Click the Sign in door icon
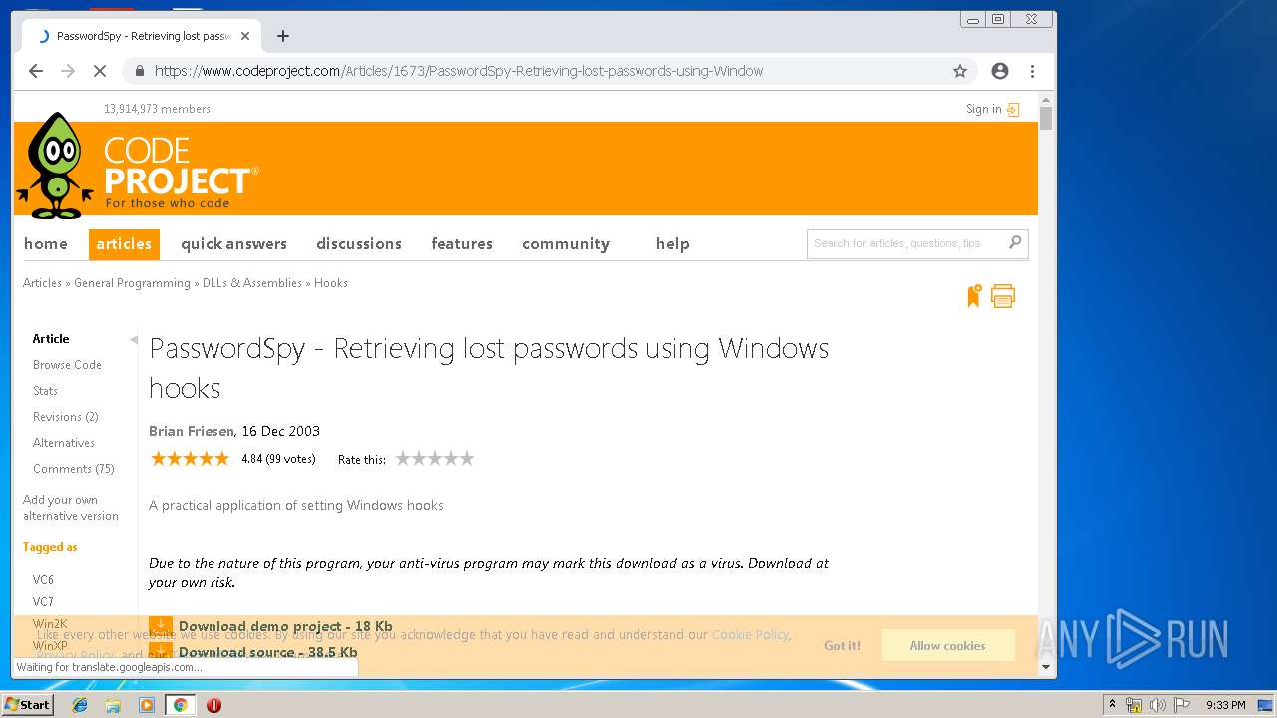Viewport: 1277px width, 718px height. click(1013, 110)
